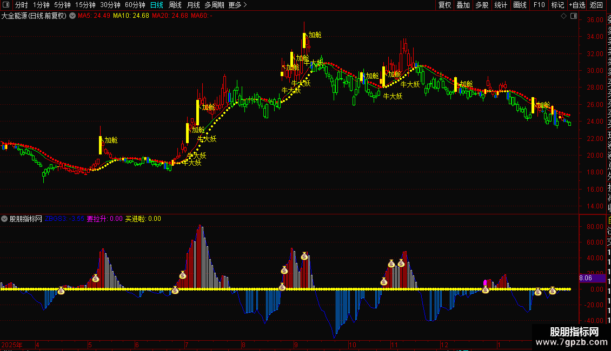Click the topmost 加舱 marker near 34.00
The width and height of the screenshot is (611, 351).
(315, 35)
